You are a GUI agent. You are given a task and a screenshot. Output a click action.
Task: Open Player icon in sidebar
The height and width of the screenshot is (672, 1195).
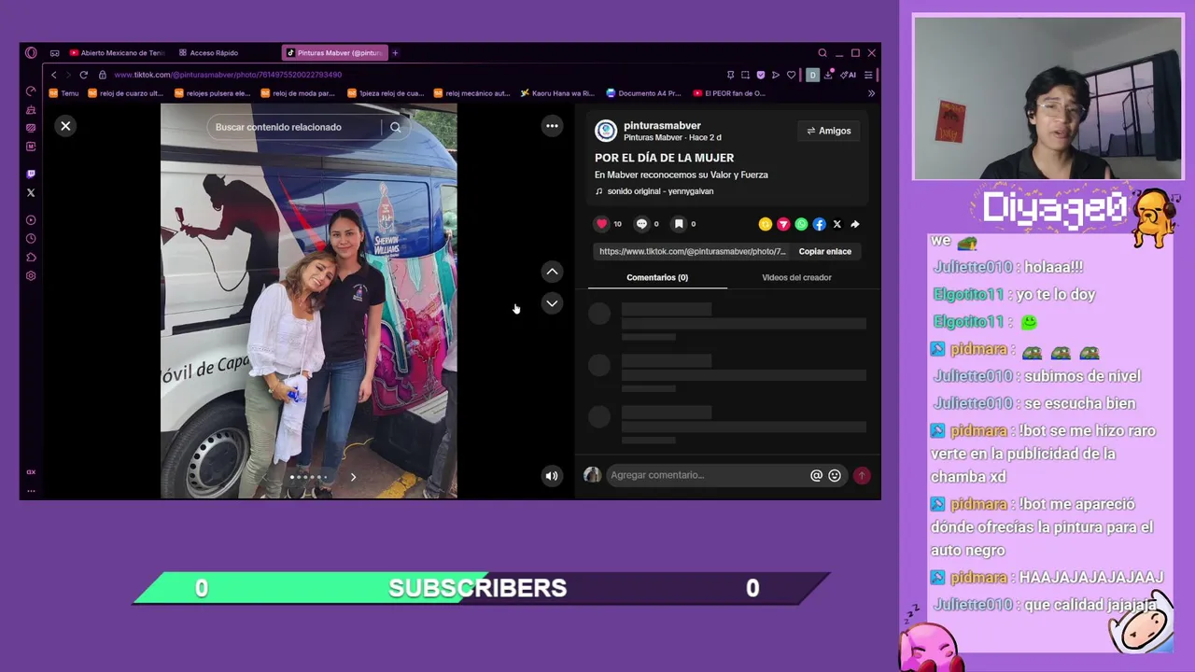(31, 220)
